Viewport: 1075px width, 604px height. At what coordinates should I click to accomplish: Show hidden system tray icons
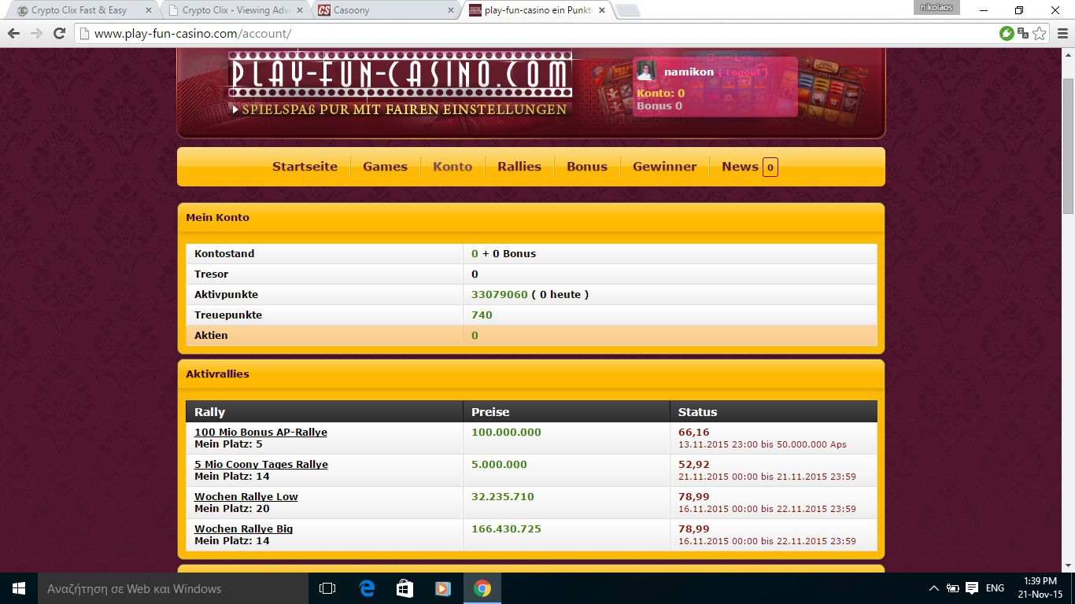coord(934,588)
